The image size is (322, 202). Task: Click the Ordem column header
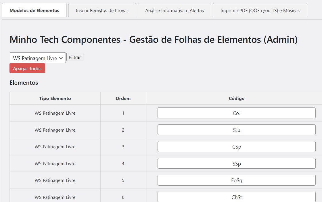123,98
